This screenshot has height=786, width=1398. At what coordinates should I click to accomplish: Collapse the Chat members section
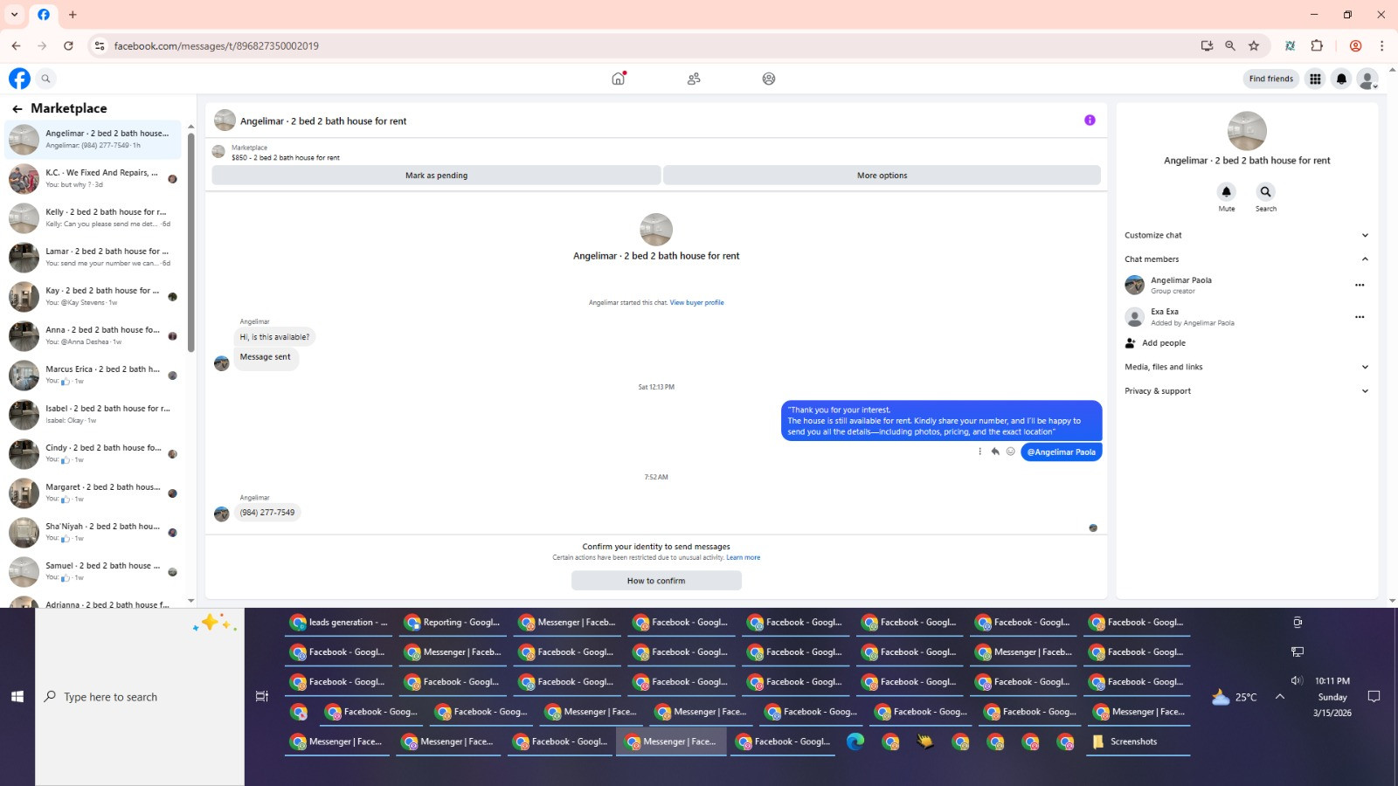point(1247,259)
